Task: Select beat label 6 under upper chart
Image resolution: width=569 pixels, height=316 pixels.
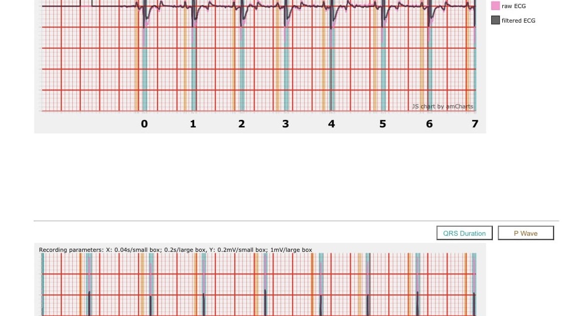Action: pos(429,124)
